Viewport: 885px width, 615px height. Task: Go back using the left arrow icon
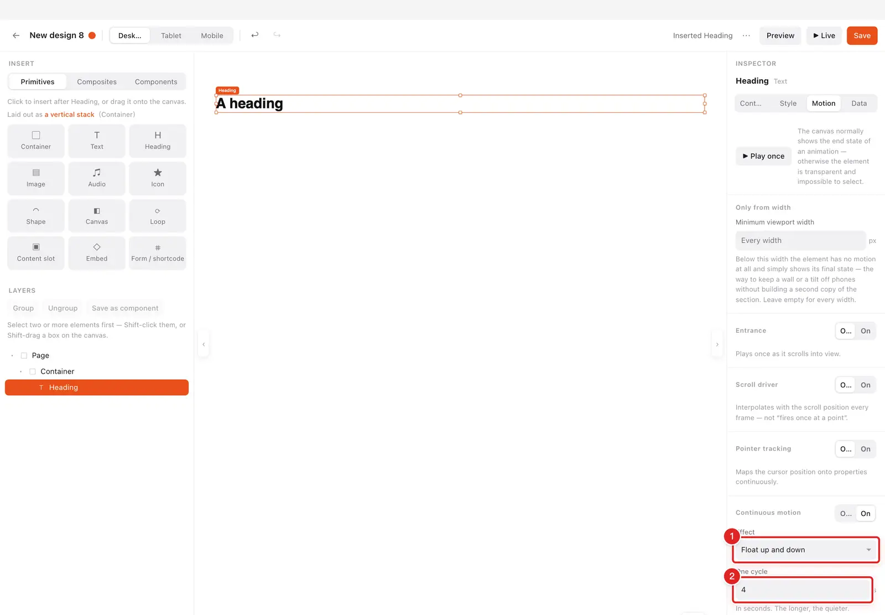pyautogui.click(x=16, y=35)
